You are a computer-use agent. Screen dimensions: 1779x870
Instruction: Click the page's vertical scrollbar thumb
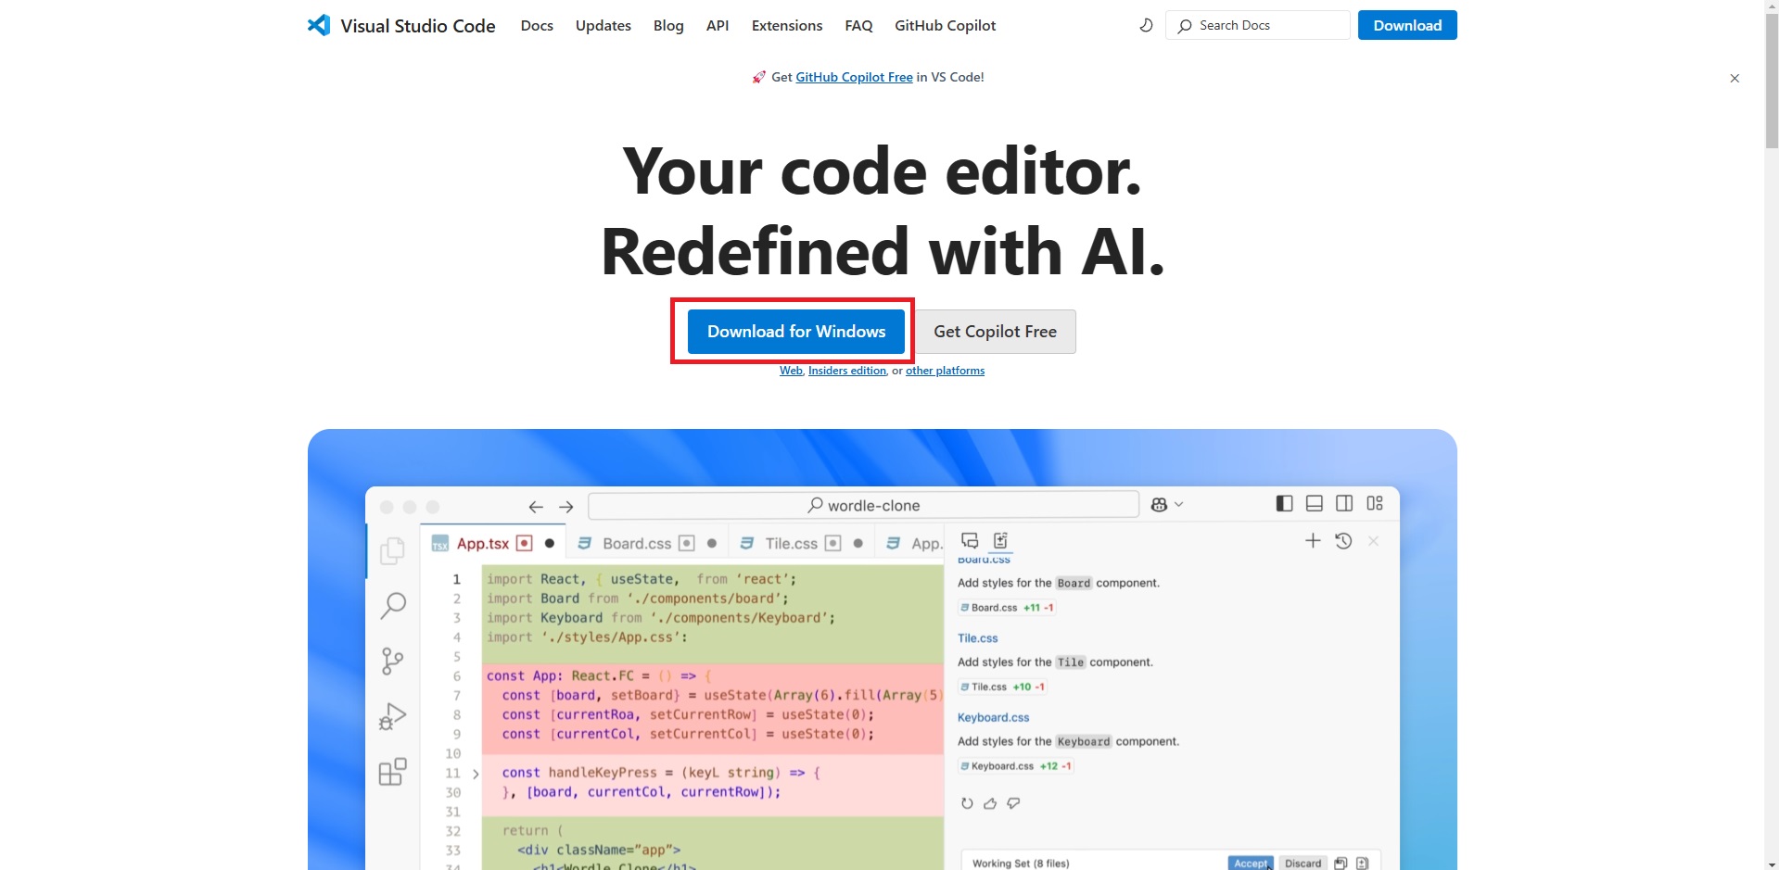tap(1772, 81)
